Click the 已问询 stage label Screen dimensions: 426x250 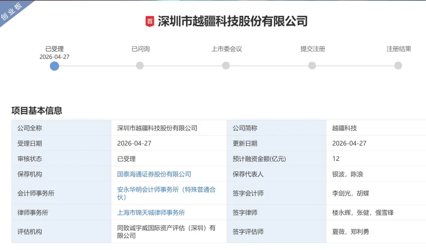pos(140,49)
